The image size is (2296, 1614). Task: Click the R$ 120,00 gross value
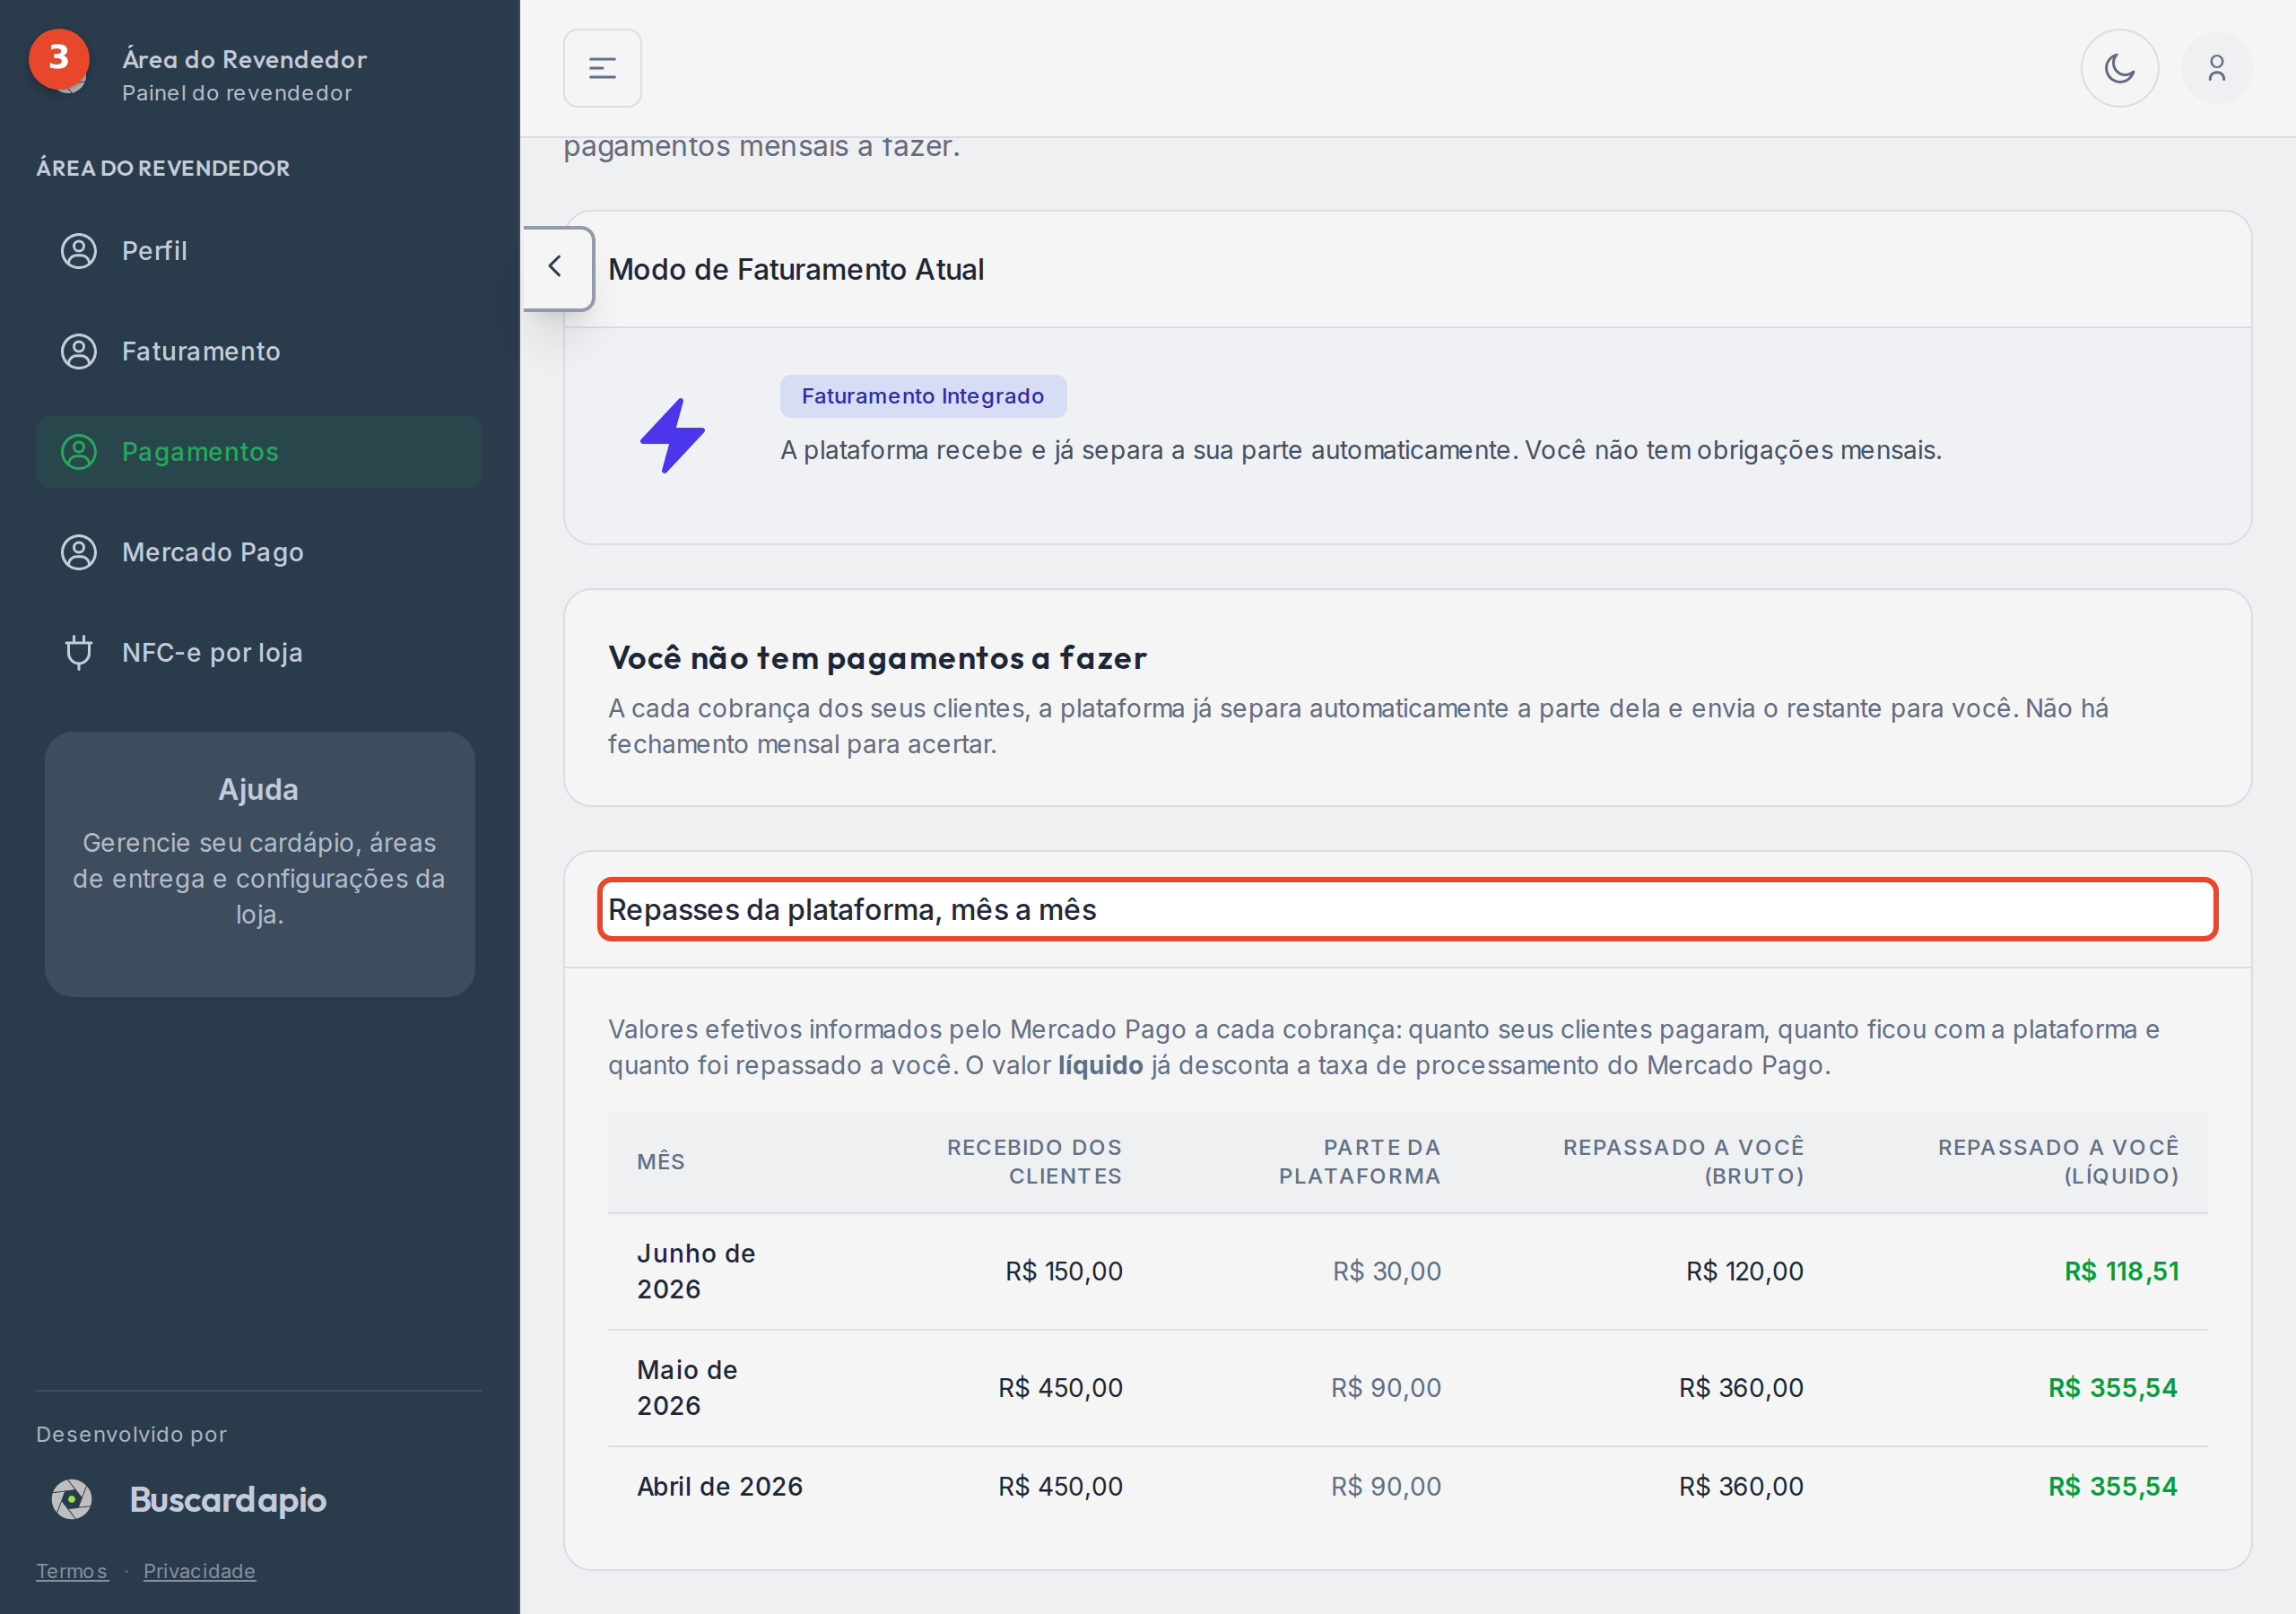coord(1744,1271)
